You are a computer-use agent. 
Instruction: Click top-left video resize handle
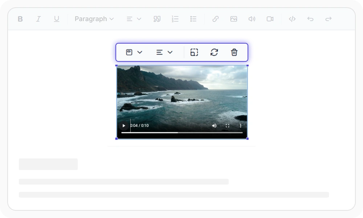coord(117,65)
